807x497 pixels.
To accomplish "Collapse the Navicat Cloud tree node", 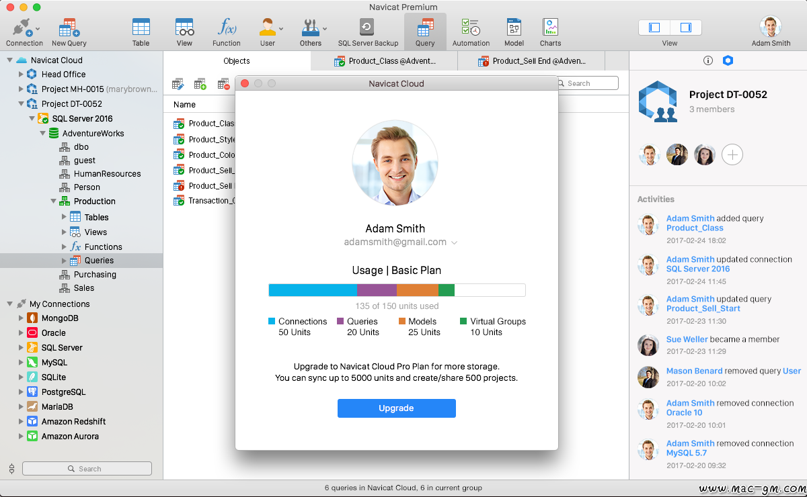I will (9, 60).
